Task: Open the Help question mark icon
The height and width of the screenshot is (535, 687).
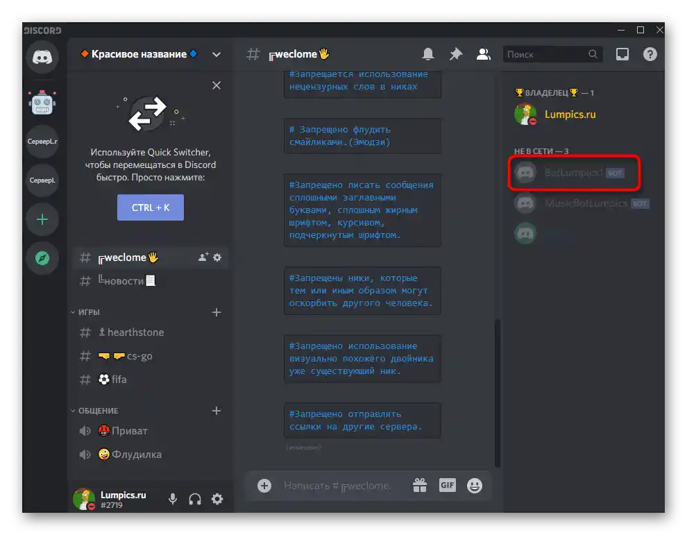Action: coord(650,54)
